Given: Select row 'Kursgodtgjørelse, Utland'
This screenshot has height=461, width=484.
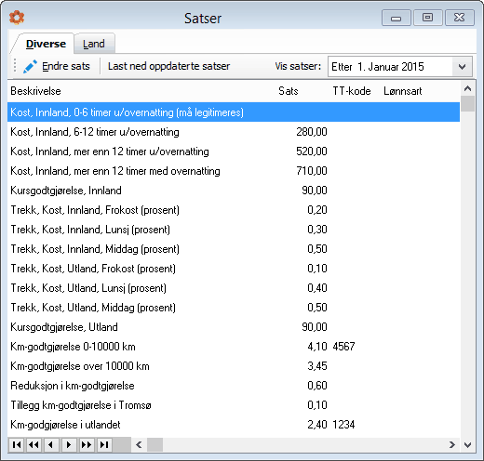Looking at the screenshot, I should (234, 327).
